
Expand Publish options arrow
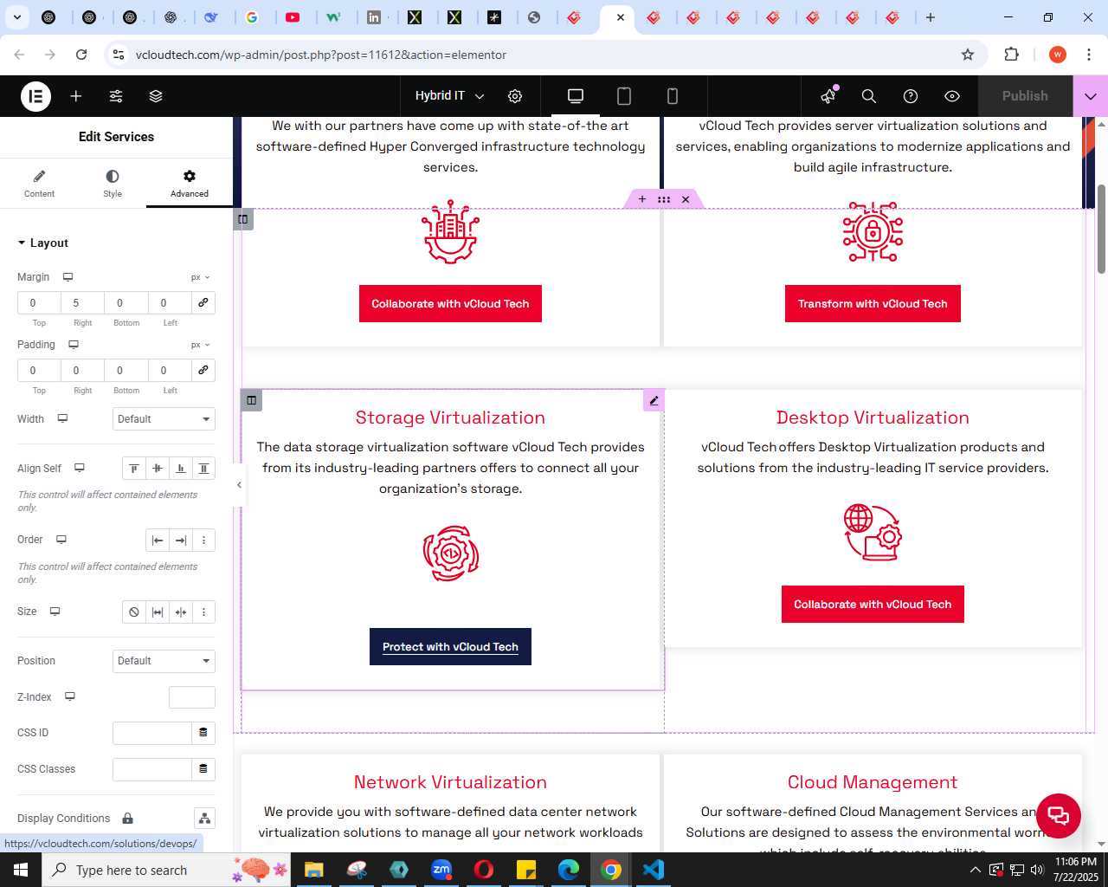coord(1091,96)
